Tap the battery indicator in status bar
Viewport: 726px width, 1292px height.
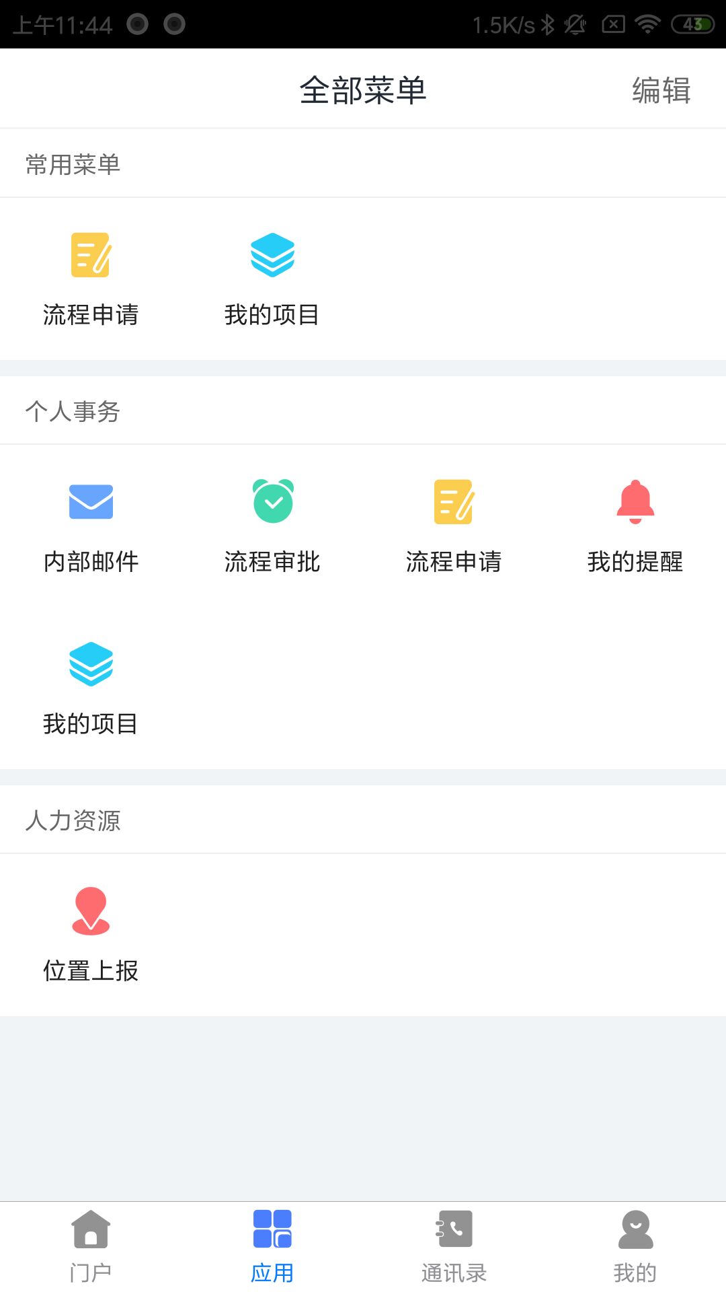click(692, 25)
